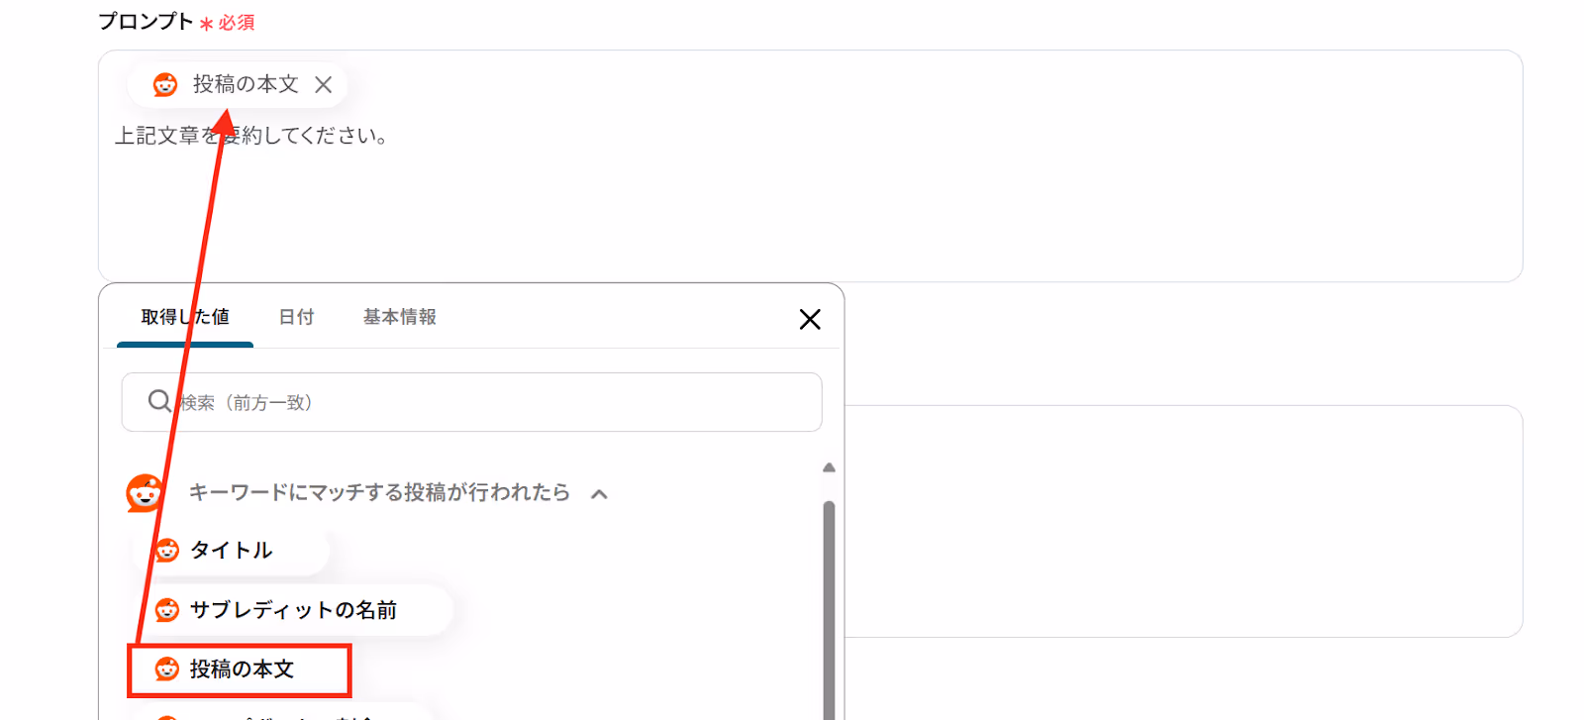
Task: Insert the サブレディットの名前 value
Action: tap(293, 610)
